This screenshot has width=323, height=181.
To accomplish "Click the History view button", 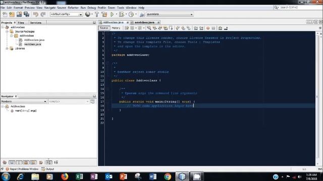I will [116, 28].
